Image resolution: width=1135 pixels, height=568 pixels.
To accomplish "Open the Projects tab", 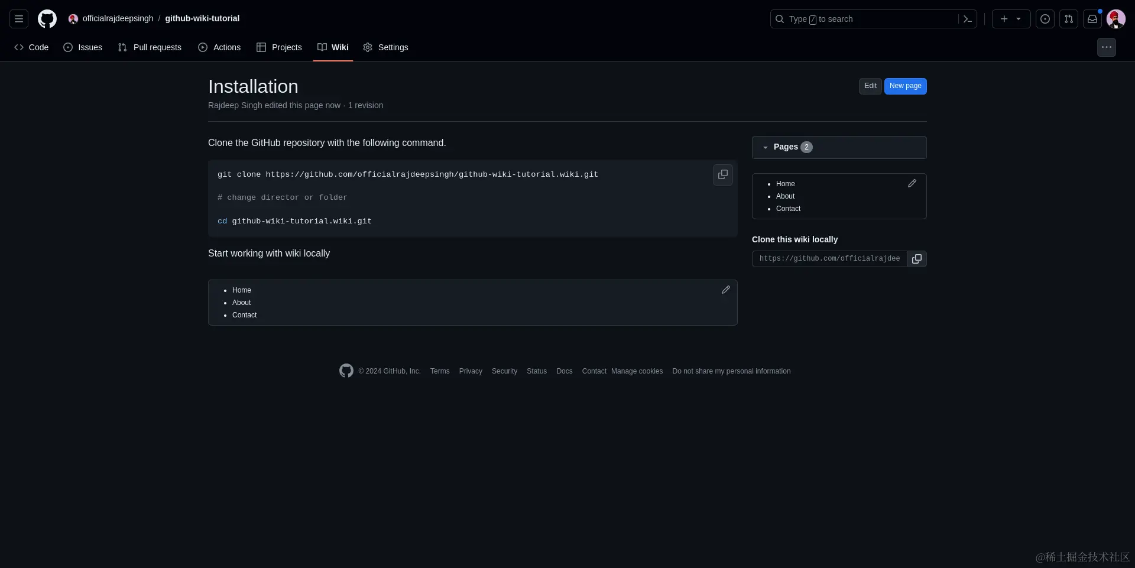I will point(279,47).
